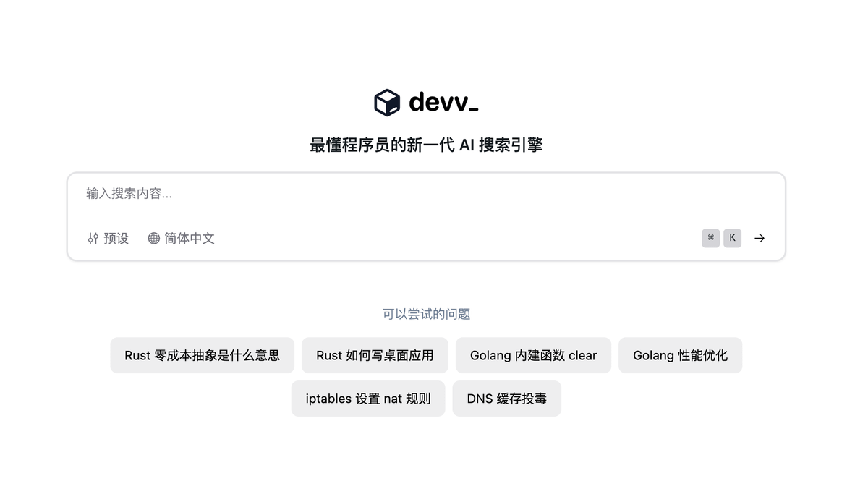Choose the iptables 设置 nat 规则 suggestion
This screenshot has height=481, width=868.
click(x=368, y=399)
